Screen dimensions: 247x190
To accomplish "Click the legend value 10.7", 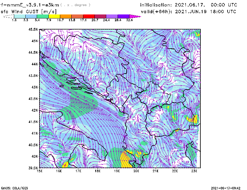I will coord(60,20).
